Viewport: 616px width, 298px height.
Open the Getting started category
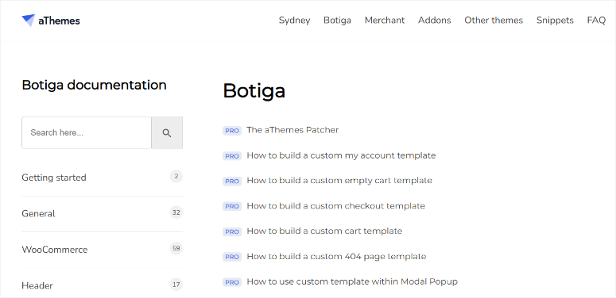pyautogui.click(x=54, y=178)
